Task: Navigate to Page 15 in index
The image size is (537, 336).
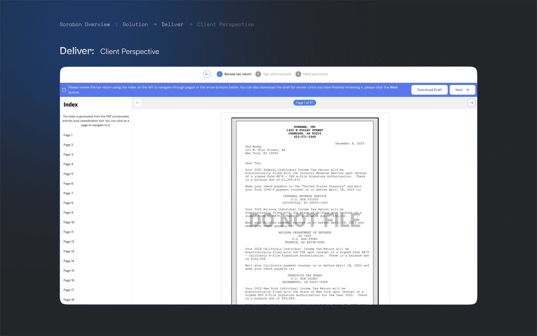Action: [x=69, y=271]
